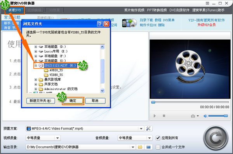Click the folder tree scrollbar up arrow
Viewport: 233px width, 154px height.
103,47
